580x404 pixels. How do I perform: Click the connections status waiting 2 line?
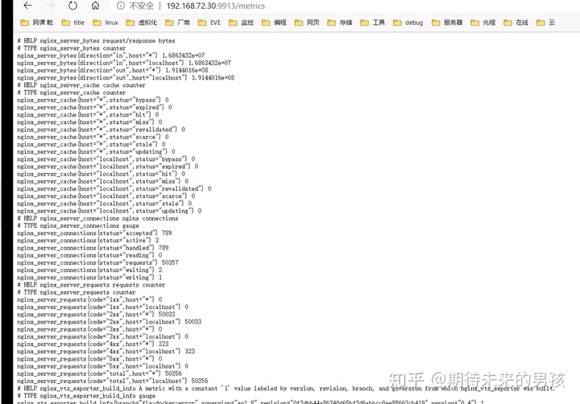(x=89, y=270)
